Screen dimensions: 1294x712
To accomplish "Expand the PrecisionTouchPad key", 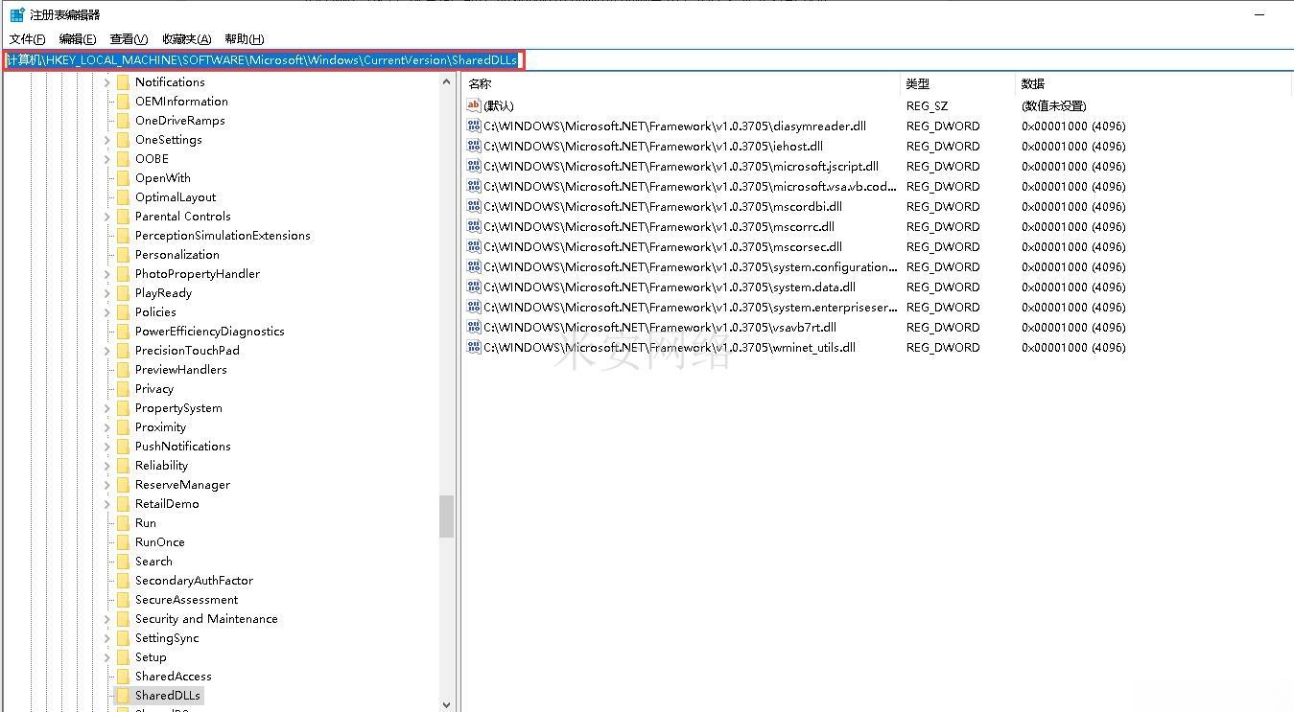I will (x=107, y=351).
